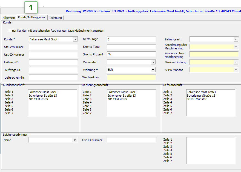
Task: Click the Skonto Prozent field
Action: pos(131,54)
